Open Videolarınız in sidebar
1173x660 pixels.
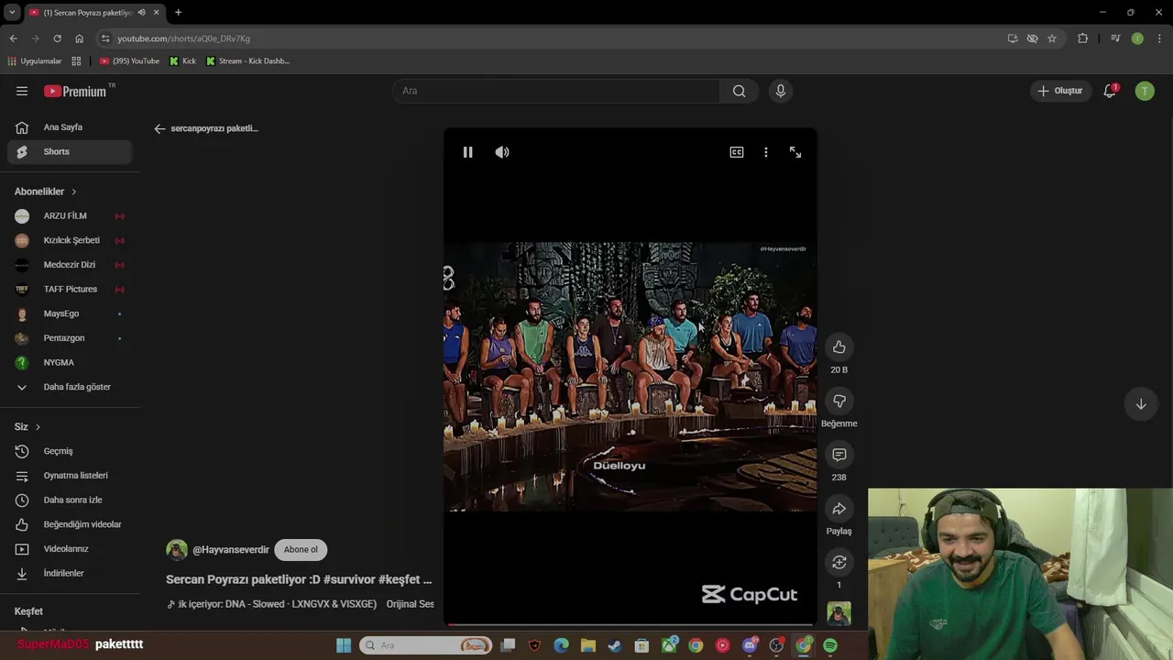(x=70, y=549)
